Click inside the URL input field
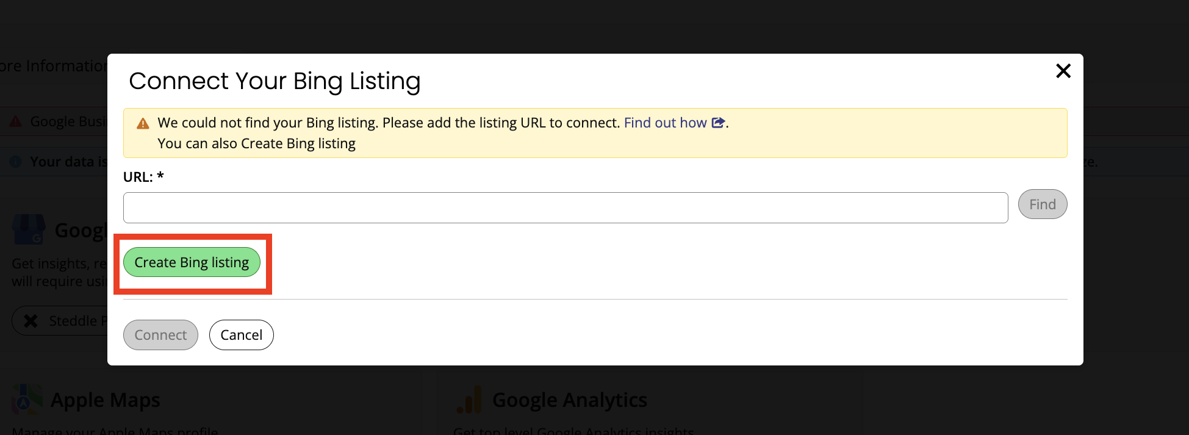 click(549, 207)
